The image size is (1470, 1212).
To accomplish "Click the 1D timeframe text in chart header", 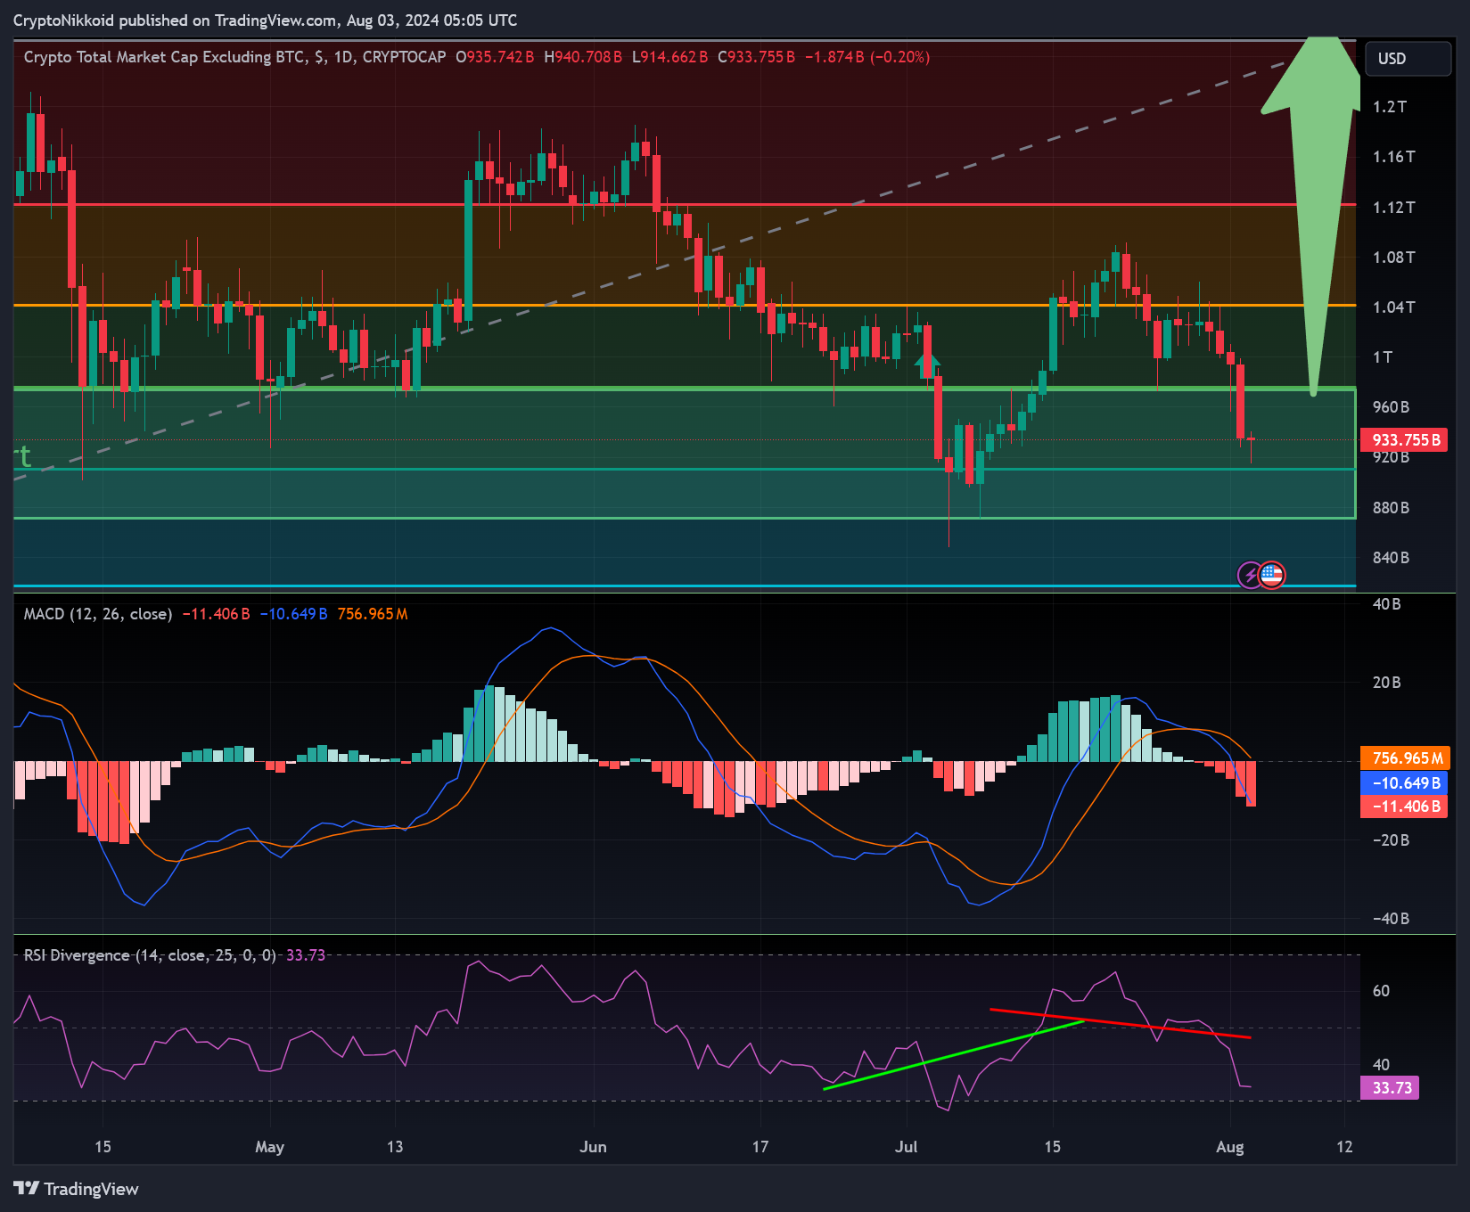I will [x=342, y=57].
